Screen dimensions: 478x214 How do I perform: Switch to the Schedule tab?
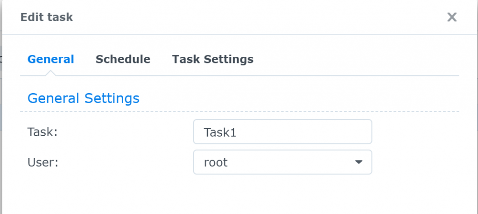tap(123, 59)
